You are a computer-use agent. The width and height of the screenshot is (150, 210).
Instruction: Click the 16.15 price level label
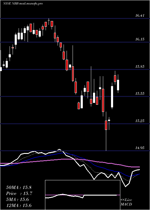click(140, 39)
